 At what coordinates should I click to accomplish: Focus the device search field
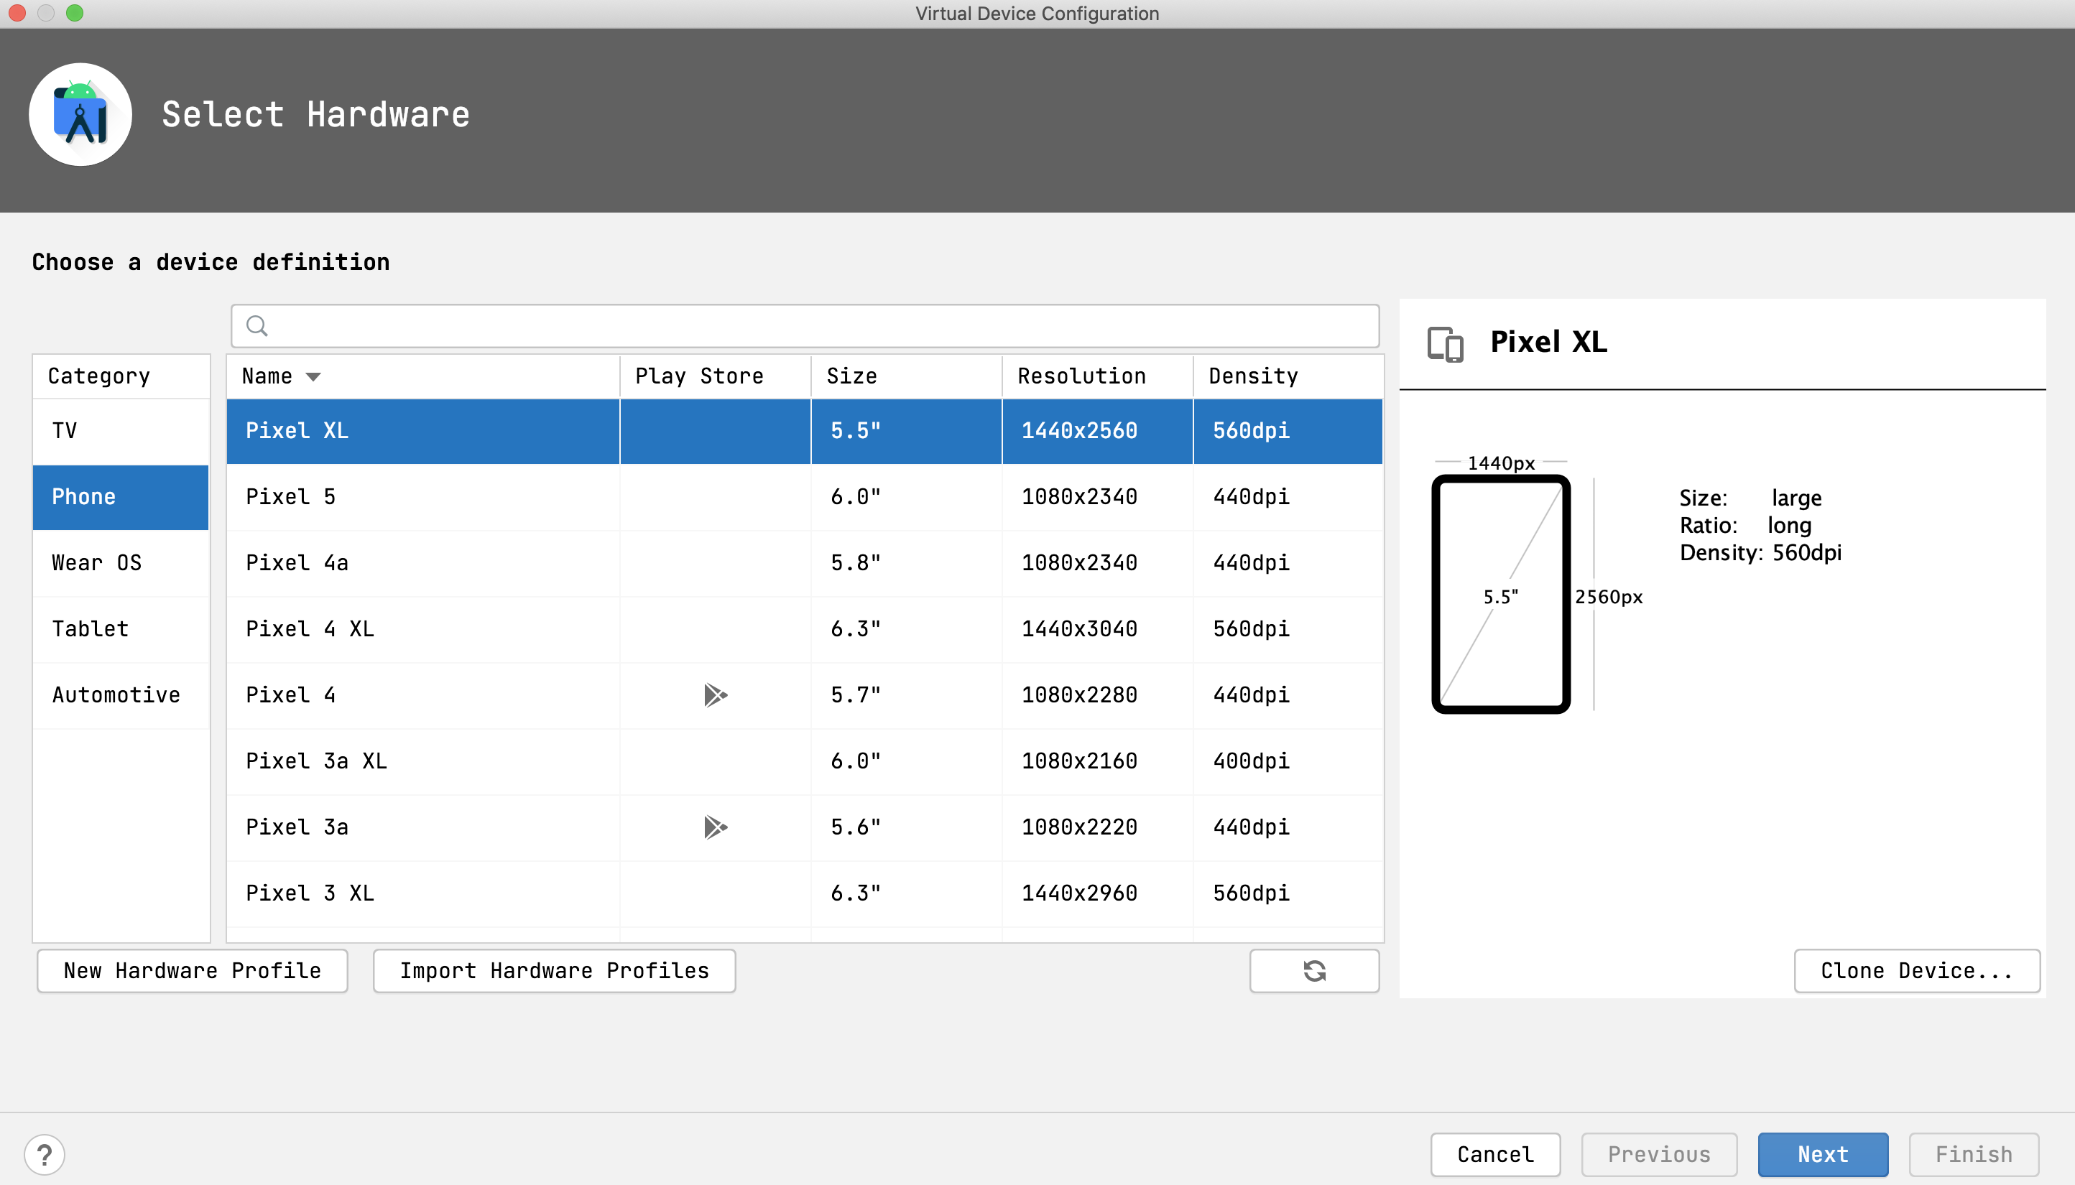pyautogui.click(x=805, y=325)
